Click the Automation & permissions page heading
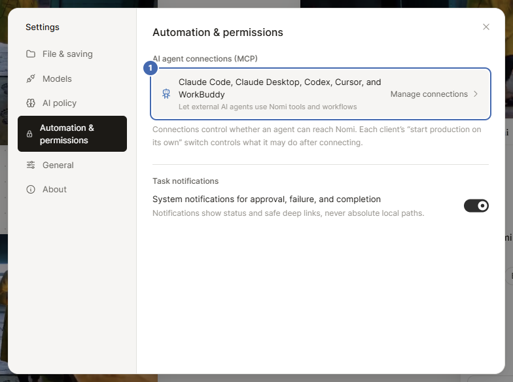 (217, 33)
